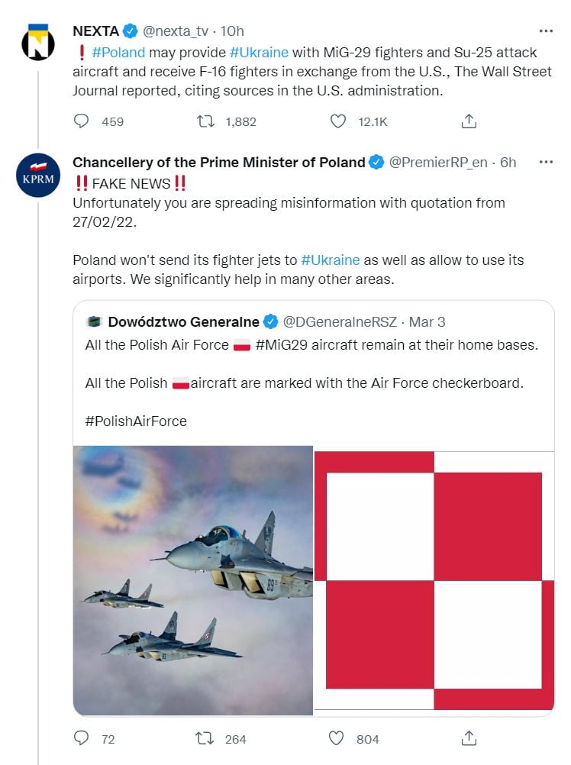Reply to the NEXTA tweet
Viewport: 571px width, 765px height.
(82, 121)
